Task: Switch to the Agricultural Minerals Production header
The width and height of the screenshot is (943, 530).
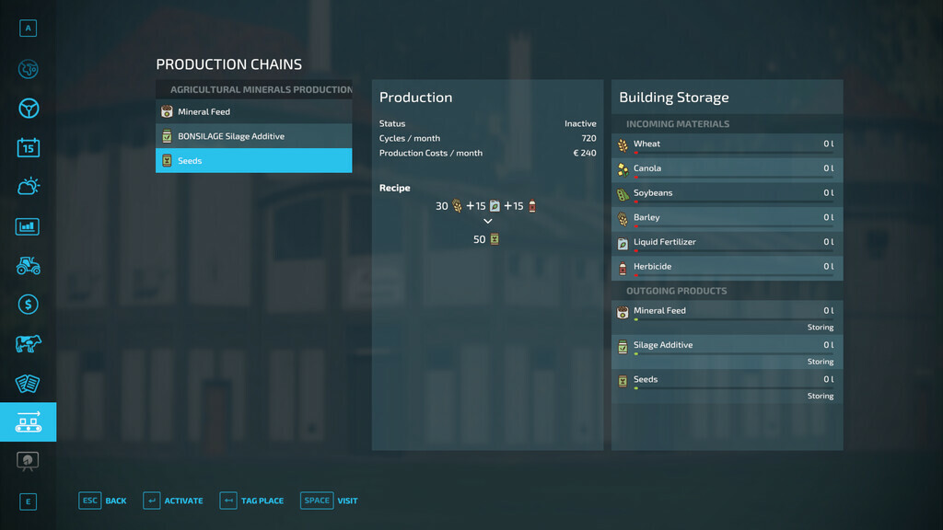Action: point(253,89)
